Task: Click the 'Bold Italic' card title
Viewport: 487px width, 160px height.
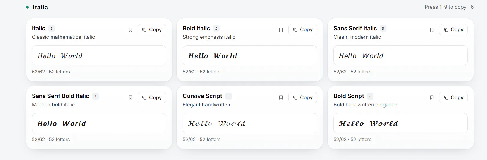Action: [x=196, y=28]
